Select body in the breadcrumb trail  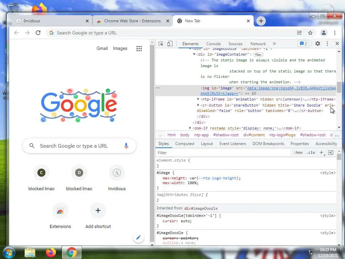(185, 135)
